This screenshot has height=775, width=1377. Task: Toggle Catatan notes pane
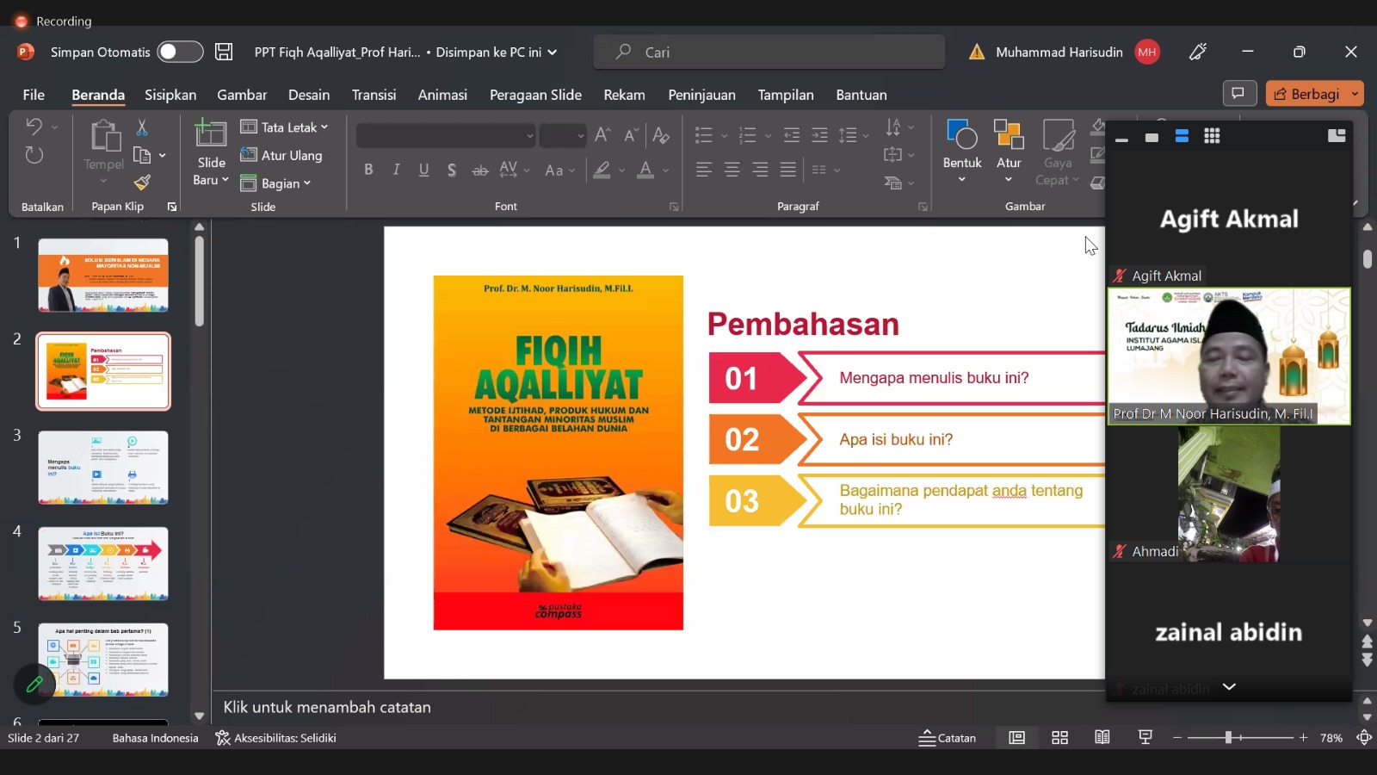click(x=948, y=738)
